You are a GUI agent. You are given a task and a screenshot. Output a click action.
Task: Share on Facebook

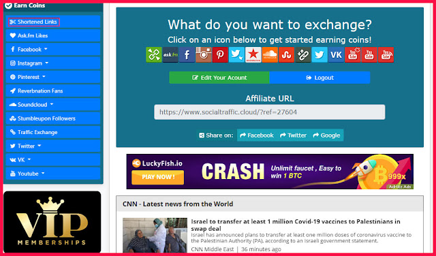(x=257, y=135)
